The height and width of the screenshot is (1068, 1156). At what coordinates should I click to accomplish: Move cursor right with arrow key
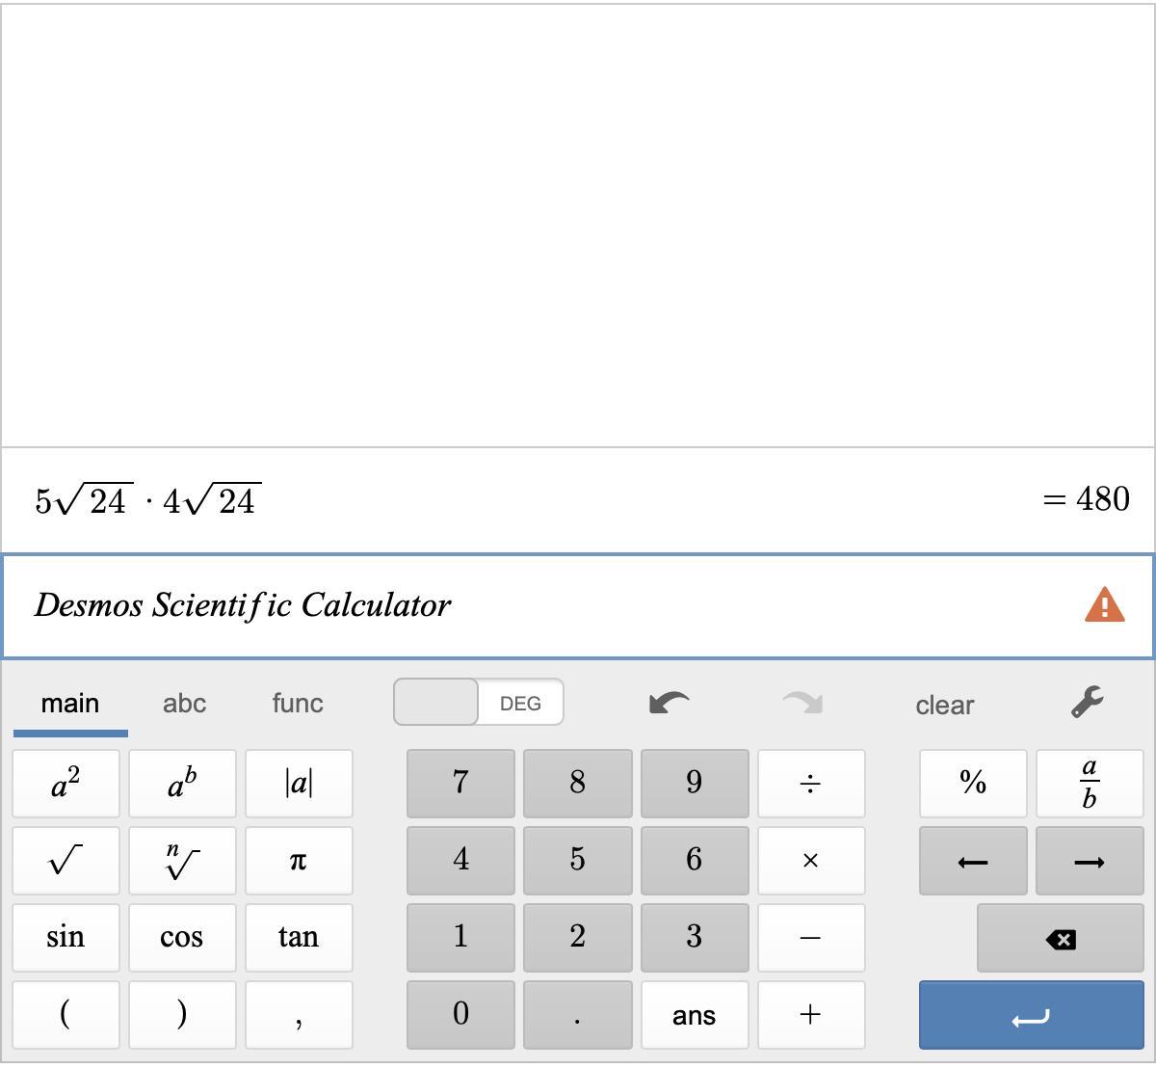click(x=1089, y=861)
